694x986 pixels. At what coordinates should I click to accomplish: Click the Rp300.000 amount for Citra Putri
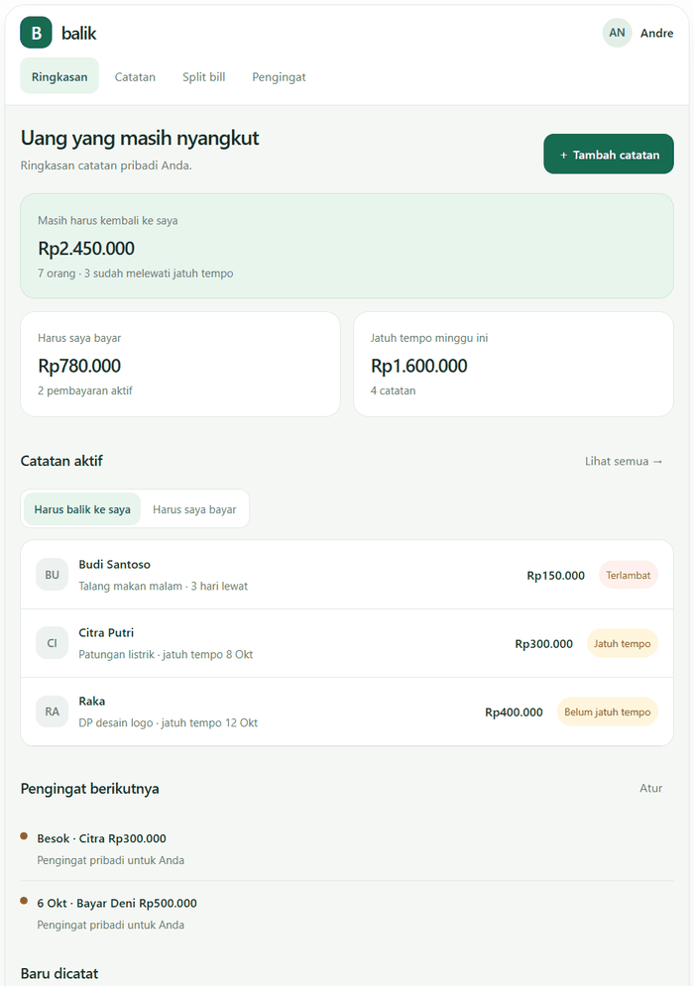coord(543,644)
